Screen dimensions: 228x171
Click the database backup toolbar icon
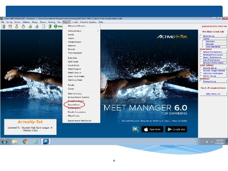[3, 27]
